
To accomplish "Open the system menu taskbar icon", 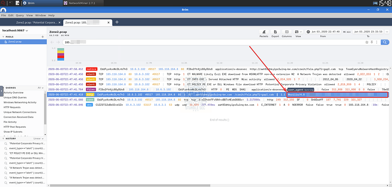I will (3, 3).
